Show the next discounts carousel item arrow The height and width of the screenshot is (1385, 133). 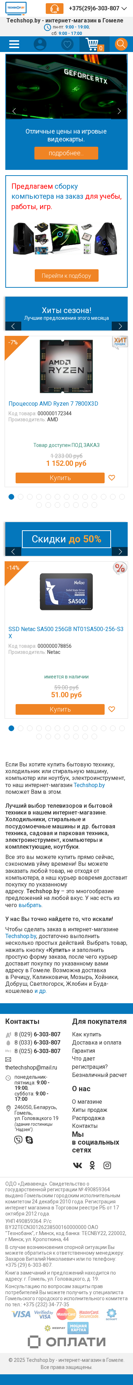coord(120,551)
